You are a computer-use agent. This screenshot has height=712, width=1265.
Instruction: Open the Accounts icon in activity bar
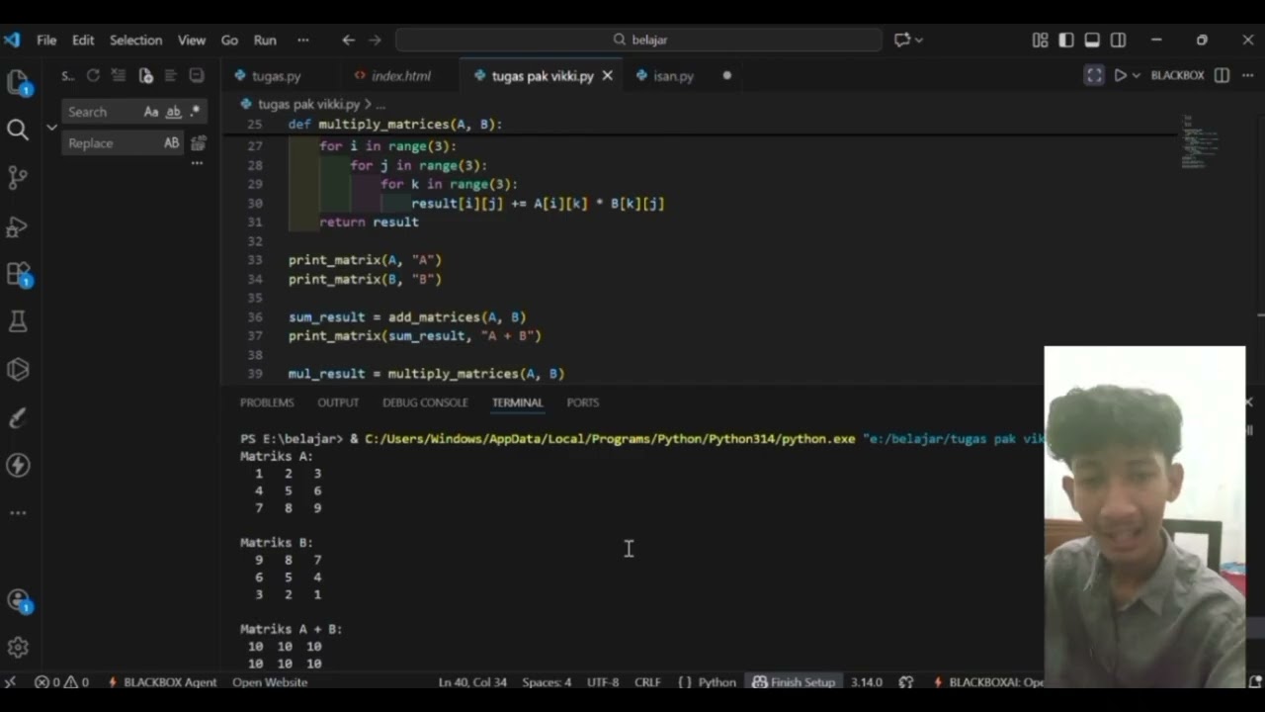click(18, 600)
